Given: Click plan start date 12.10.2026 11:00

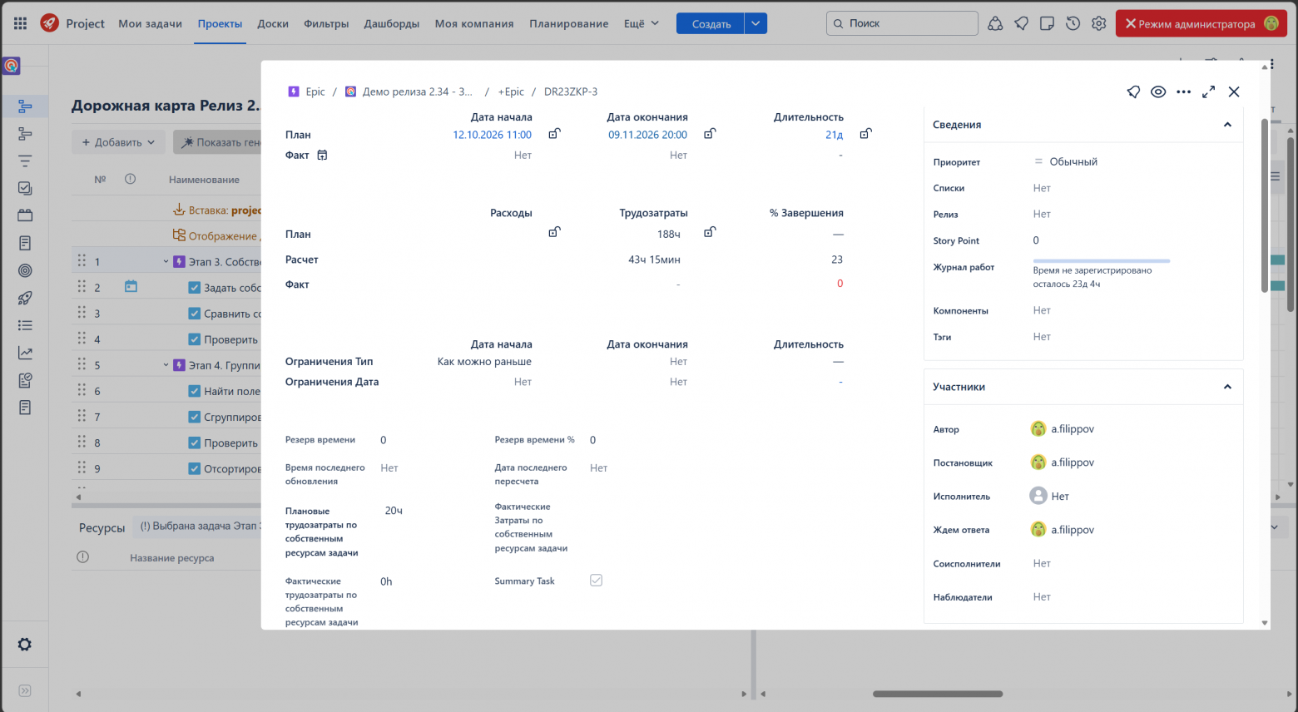Looking at the screenshot, I should pos(492,135).
